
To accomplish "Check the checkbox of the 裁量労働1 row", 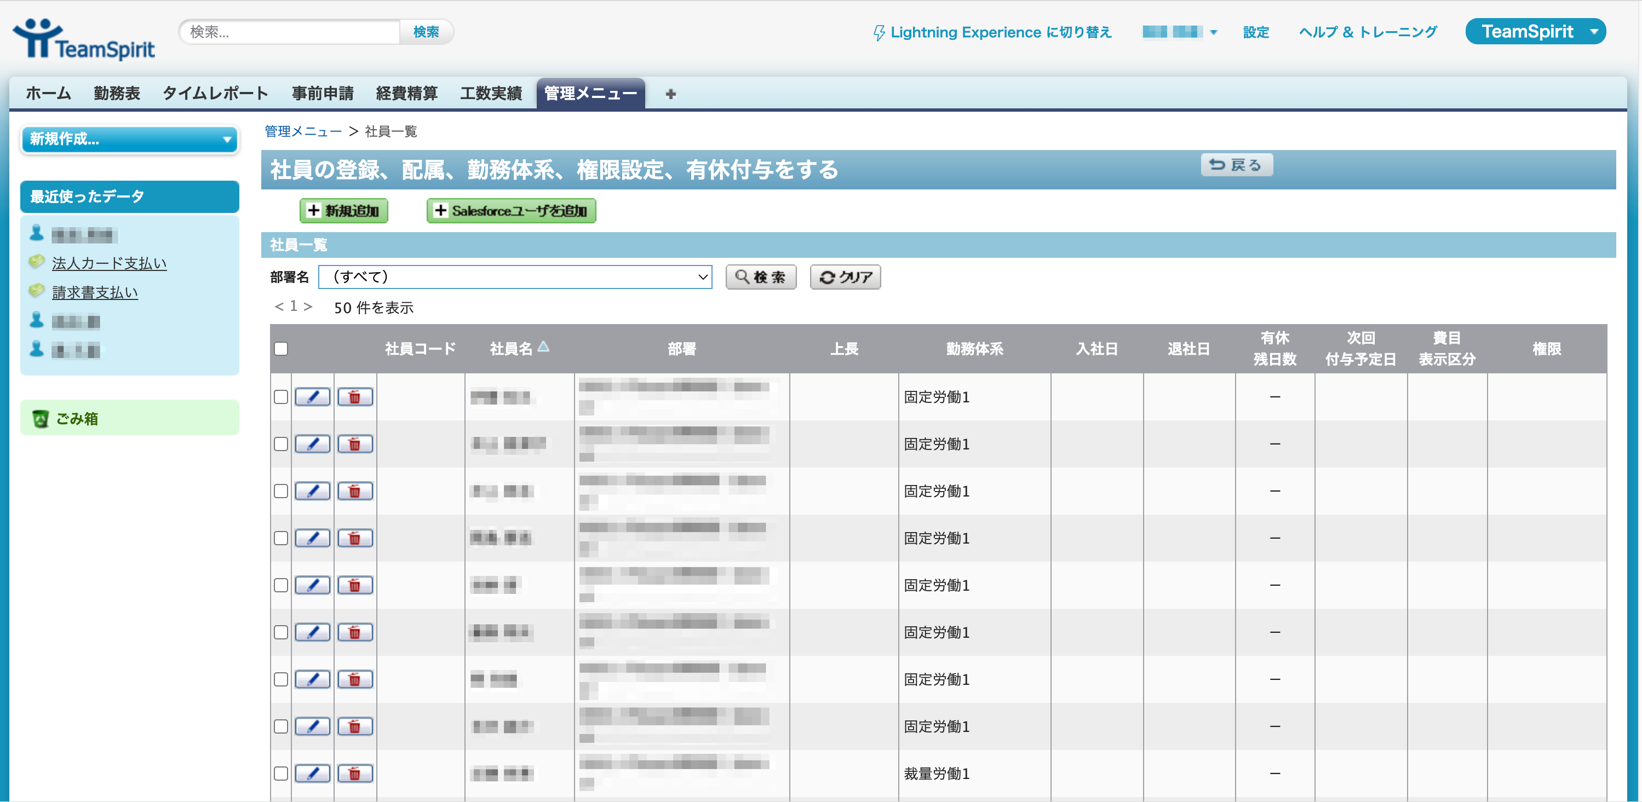I will click(281, 774).
